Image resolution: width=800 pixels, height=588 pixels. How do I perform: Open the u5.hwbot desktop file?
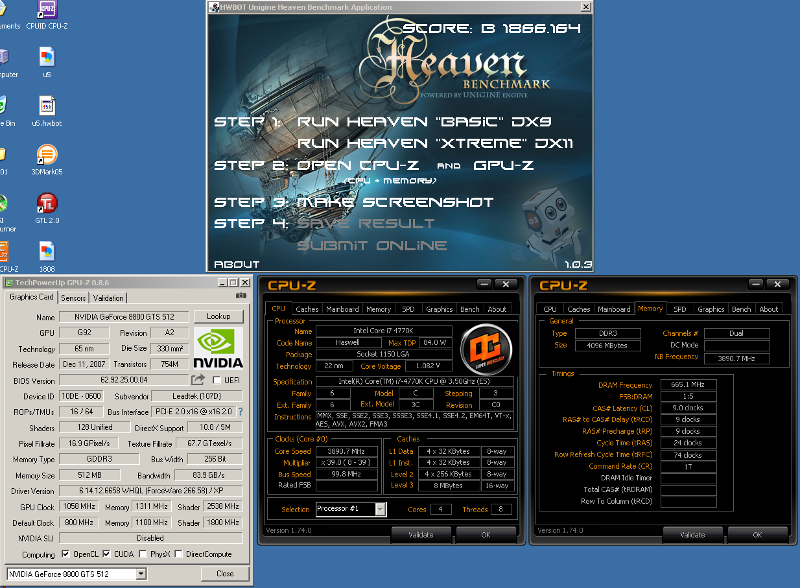point(47,106)
